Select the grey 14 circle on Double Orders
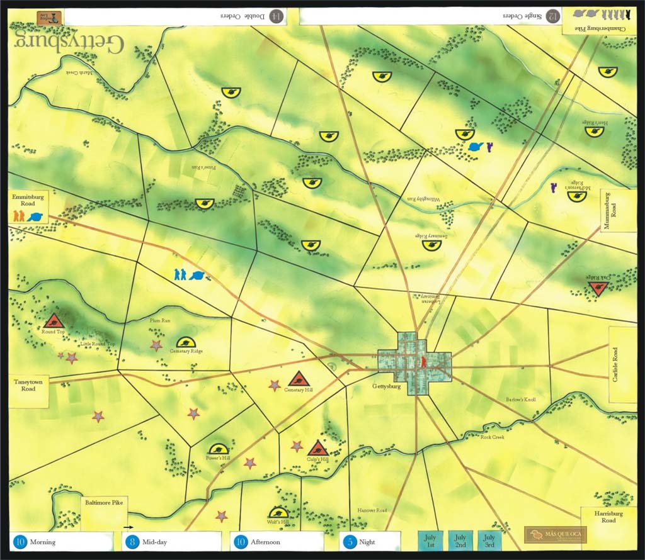 point(277,16)
